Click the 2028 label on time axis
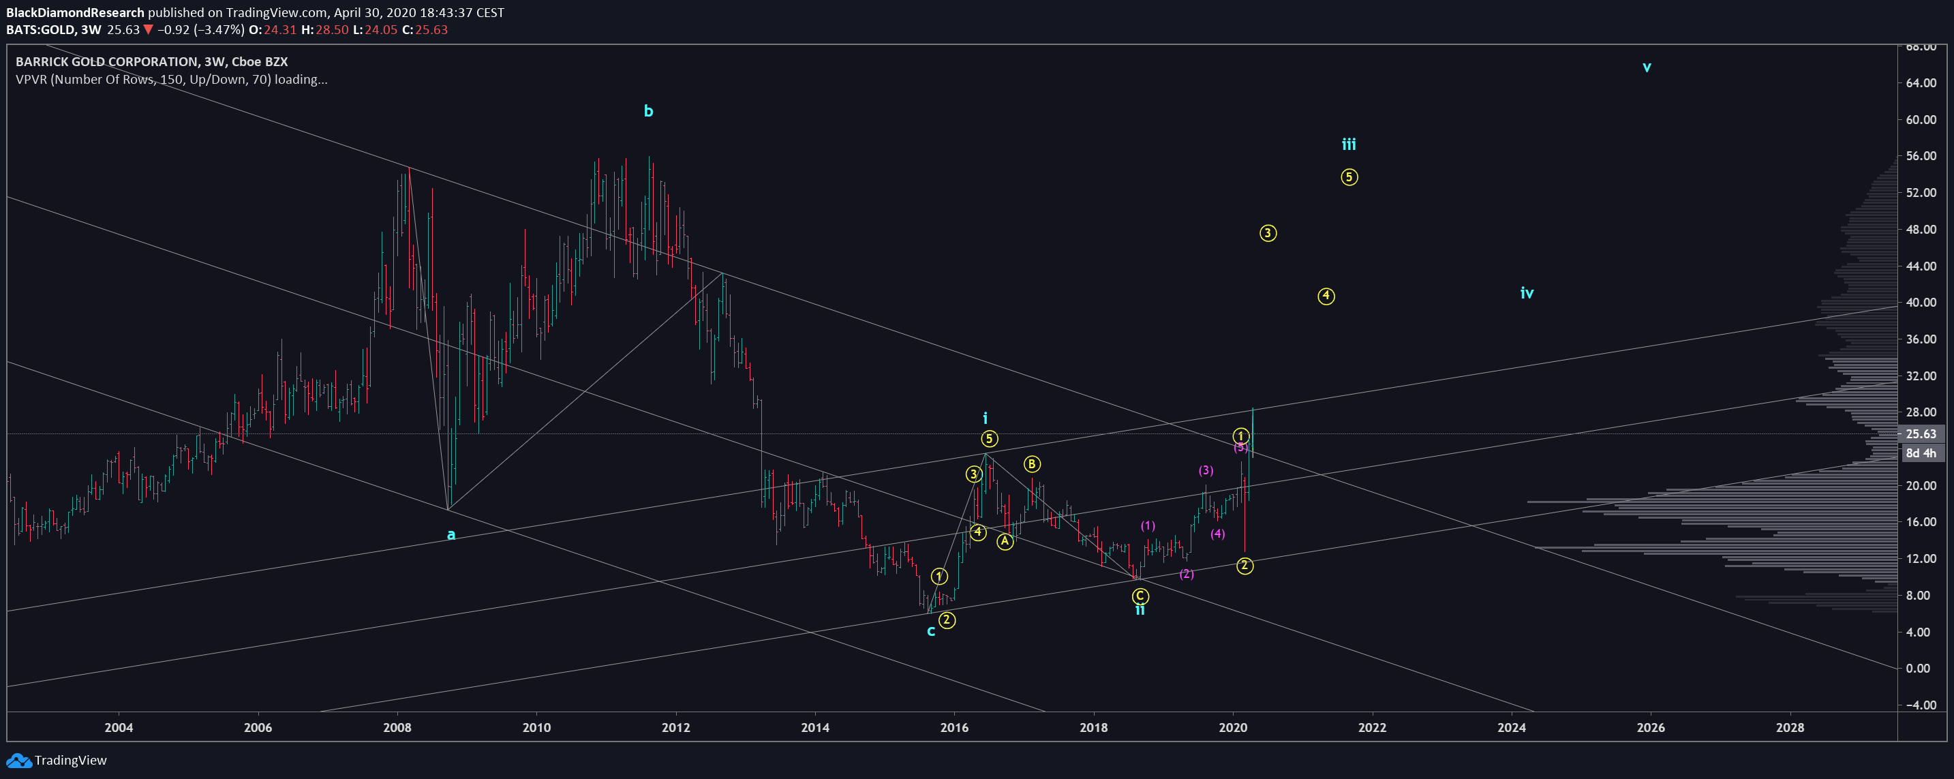This screenshot has height=779, width=1954. point(1790,727)
